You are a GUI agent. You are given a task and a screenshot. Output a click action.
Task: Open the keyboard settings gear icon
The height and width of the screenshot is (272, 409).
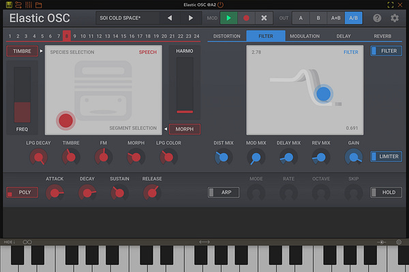tap(399, 242)
